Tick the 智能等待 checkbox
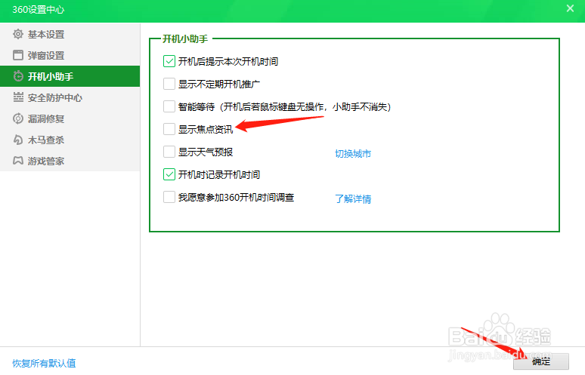The image size is (585, 375). pyautogui.click(x=169, y=106)
